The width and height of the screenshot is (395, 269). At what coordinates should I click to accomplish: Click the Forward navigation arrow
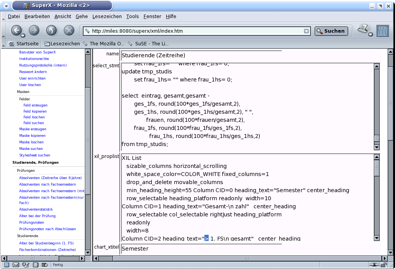(34, 30)
